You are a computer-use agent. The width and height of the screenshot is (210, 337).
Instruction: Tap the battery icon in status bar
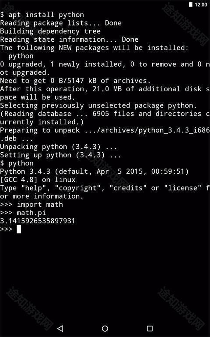(x=190, y=4)
